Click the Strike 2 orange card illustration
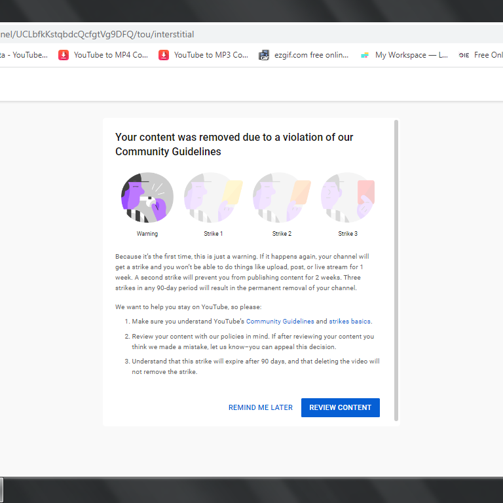This screenshot has height=503, width=503. tap(282, 198)
